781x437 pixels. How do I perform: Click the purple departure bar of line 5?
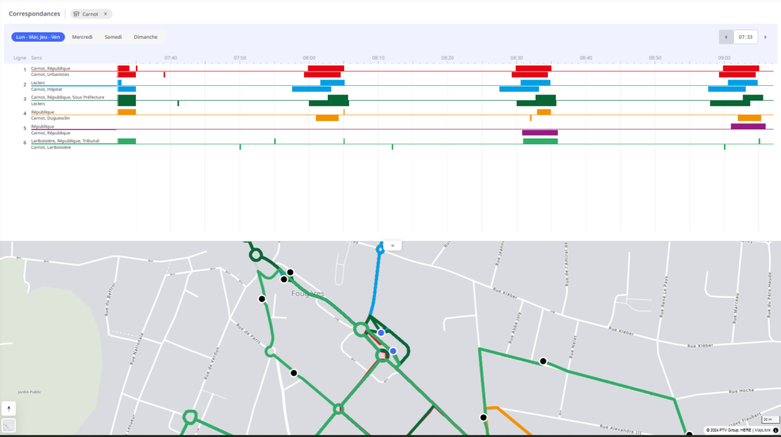[539, 132]
